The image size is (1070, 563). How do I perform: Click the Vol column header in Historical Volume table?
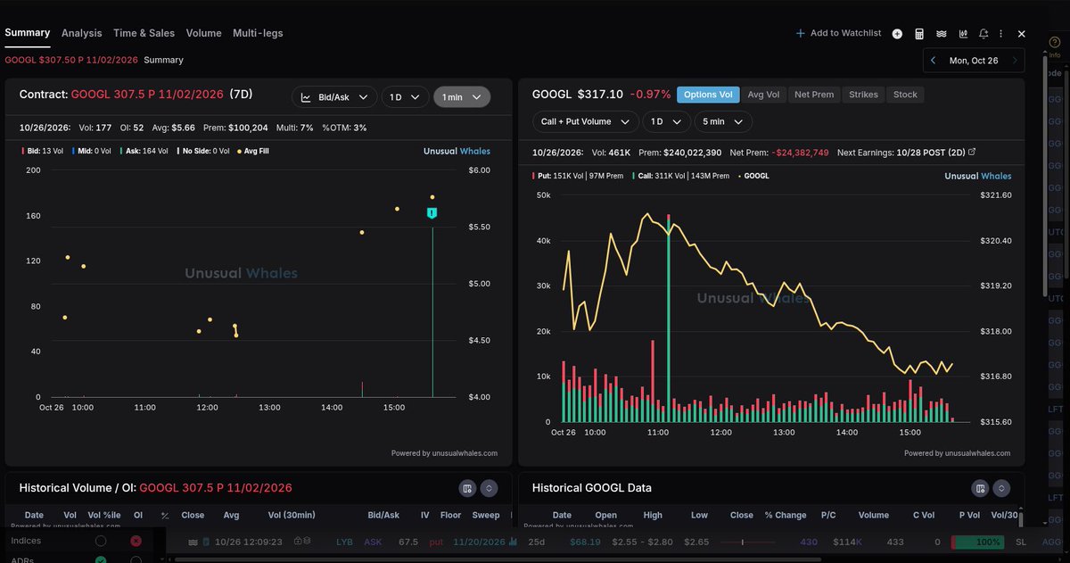pyautogui.click(x=70, y=515)
